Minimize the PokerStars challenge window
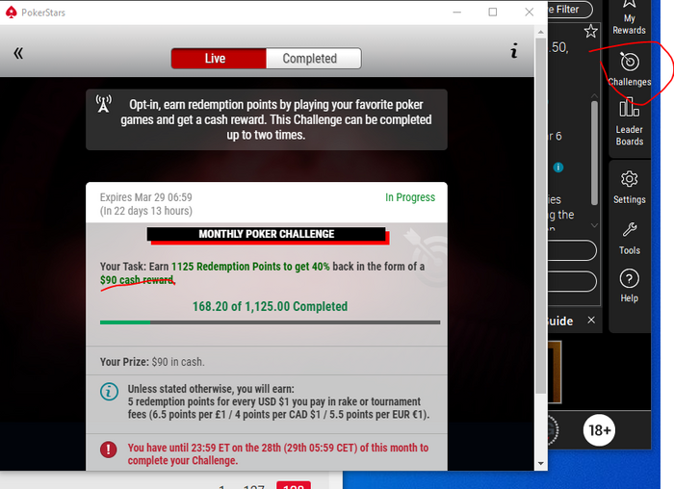Screen dimensions: 674x489 457,12
